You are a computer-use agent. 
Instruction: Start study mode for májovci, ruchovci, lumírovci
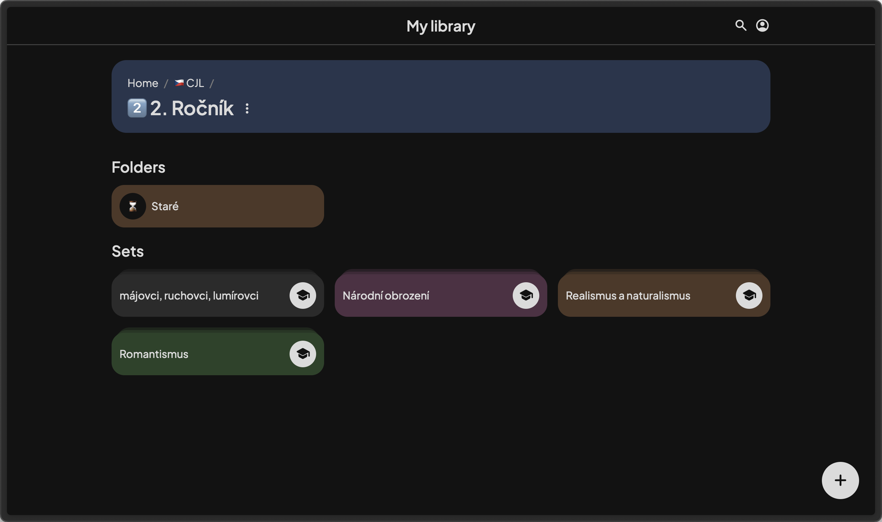(x=303, y=296)
